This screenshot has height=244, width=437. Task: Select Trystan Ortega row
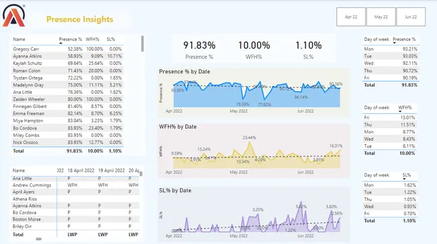point(67,78)
